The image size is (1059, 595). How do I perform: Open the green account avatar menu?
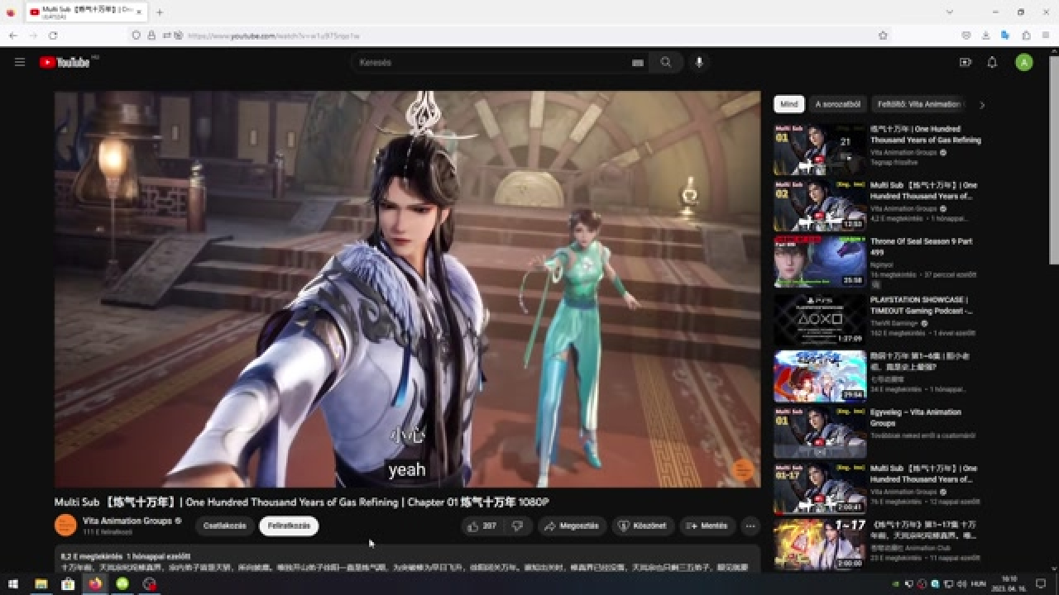coord(1024,62)
